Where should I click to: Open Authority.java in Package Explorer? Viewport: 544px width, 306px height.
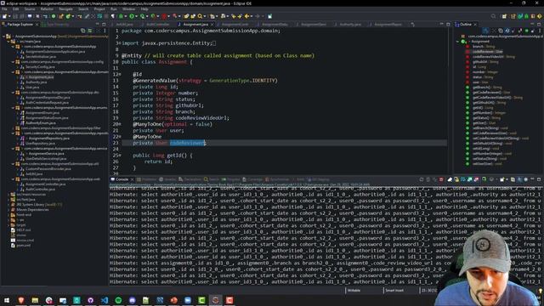click(36, 82)
